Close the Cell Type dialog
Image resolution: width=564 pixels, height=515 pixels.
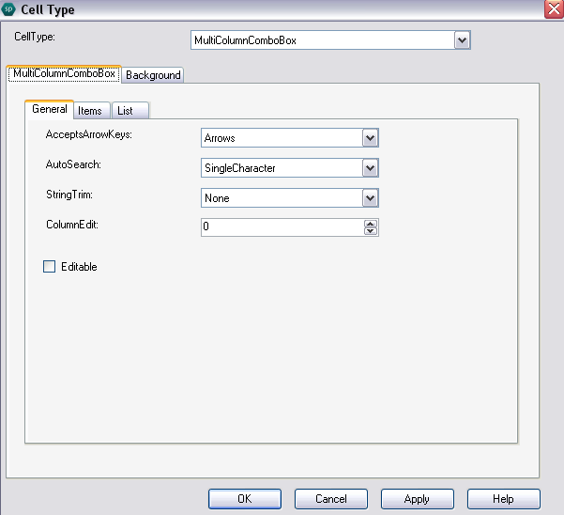(x=554, y=8)
